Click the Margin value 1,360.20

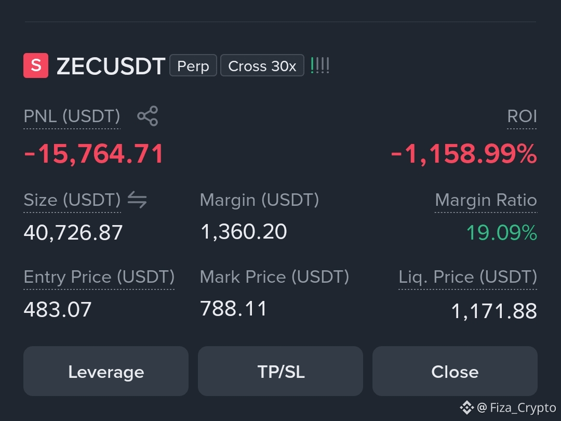tap(244, 232)
